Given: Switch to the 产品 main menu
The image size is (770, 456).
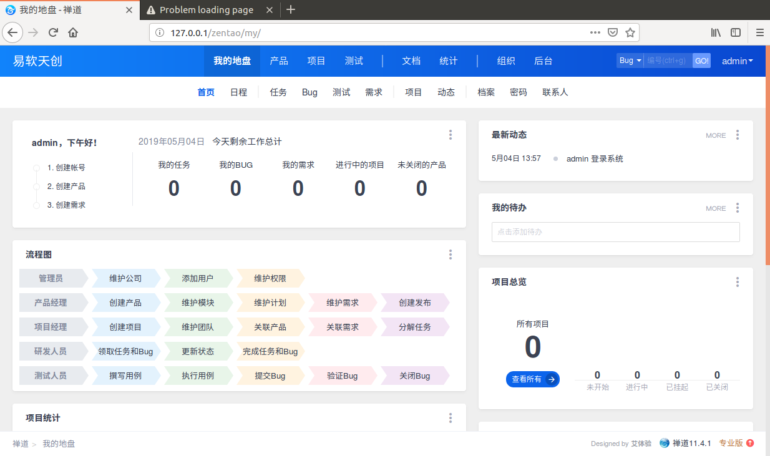Looking at the screenshot, I should [279, 61].
